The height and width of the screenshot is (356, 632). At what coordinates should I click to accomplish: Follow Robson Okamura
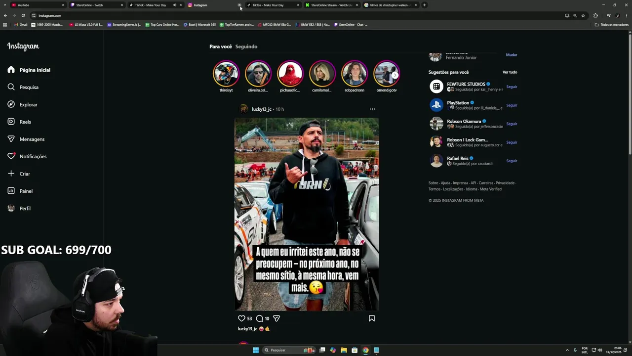[512, 124]
